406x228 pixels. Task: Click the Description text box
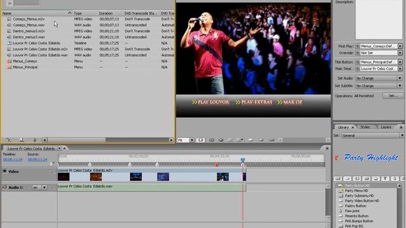click(379, 20)
